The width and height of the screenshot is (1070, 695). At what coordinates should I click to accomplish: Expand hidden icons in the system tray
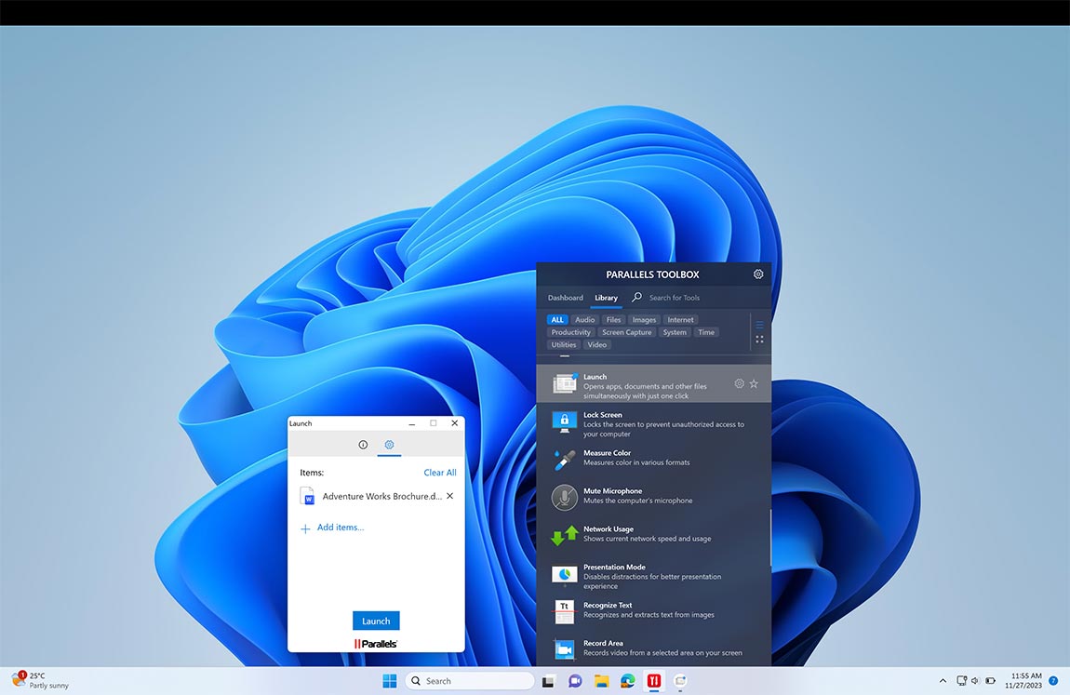[942, 680]
